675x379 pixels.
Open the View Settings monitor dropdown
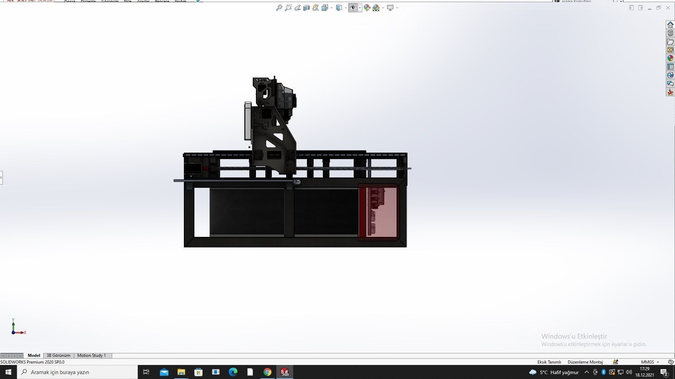(x=397, y=8)
